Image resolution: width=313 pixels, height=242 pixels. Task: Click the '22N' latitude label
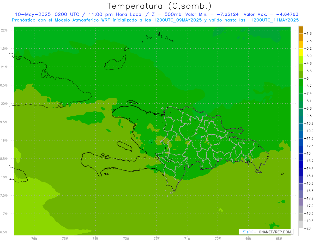(x=4, y=30)
